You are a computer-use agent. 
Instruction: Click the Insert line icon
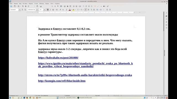(101, 6)
